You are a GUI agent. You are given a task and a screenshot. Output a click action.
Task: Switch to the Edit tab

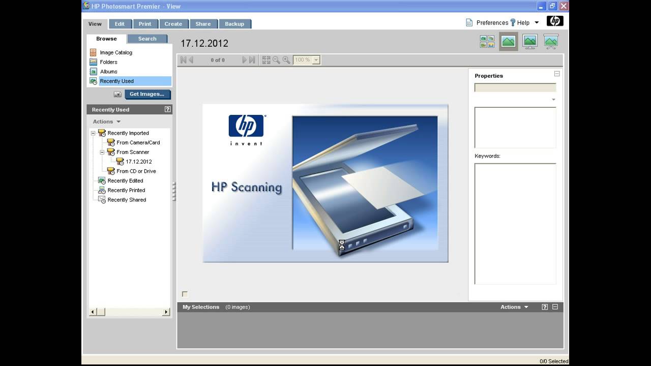120,24
